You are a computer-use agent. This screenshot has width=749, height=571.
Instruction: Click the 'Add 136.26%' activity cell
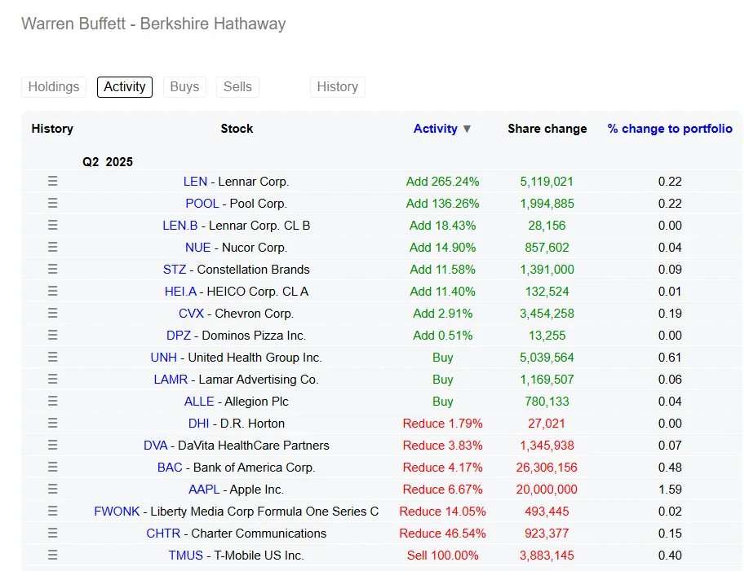tap(442, 204)
